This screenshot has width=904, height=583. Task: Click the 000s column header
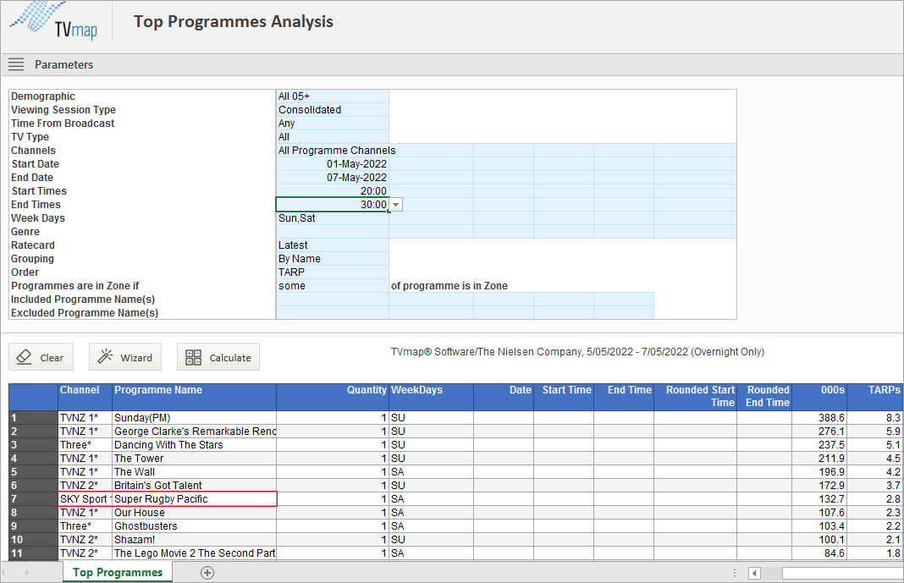click(820, 397)
